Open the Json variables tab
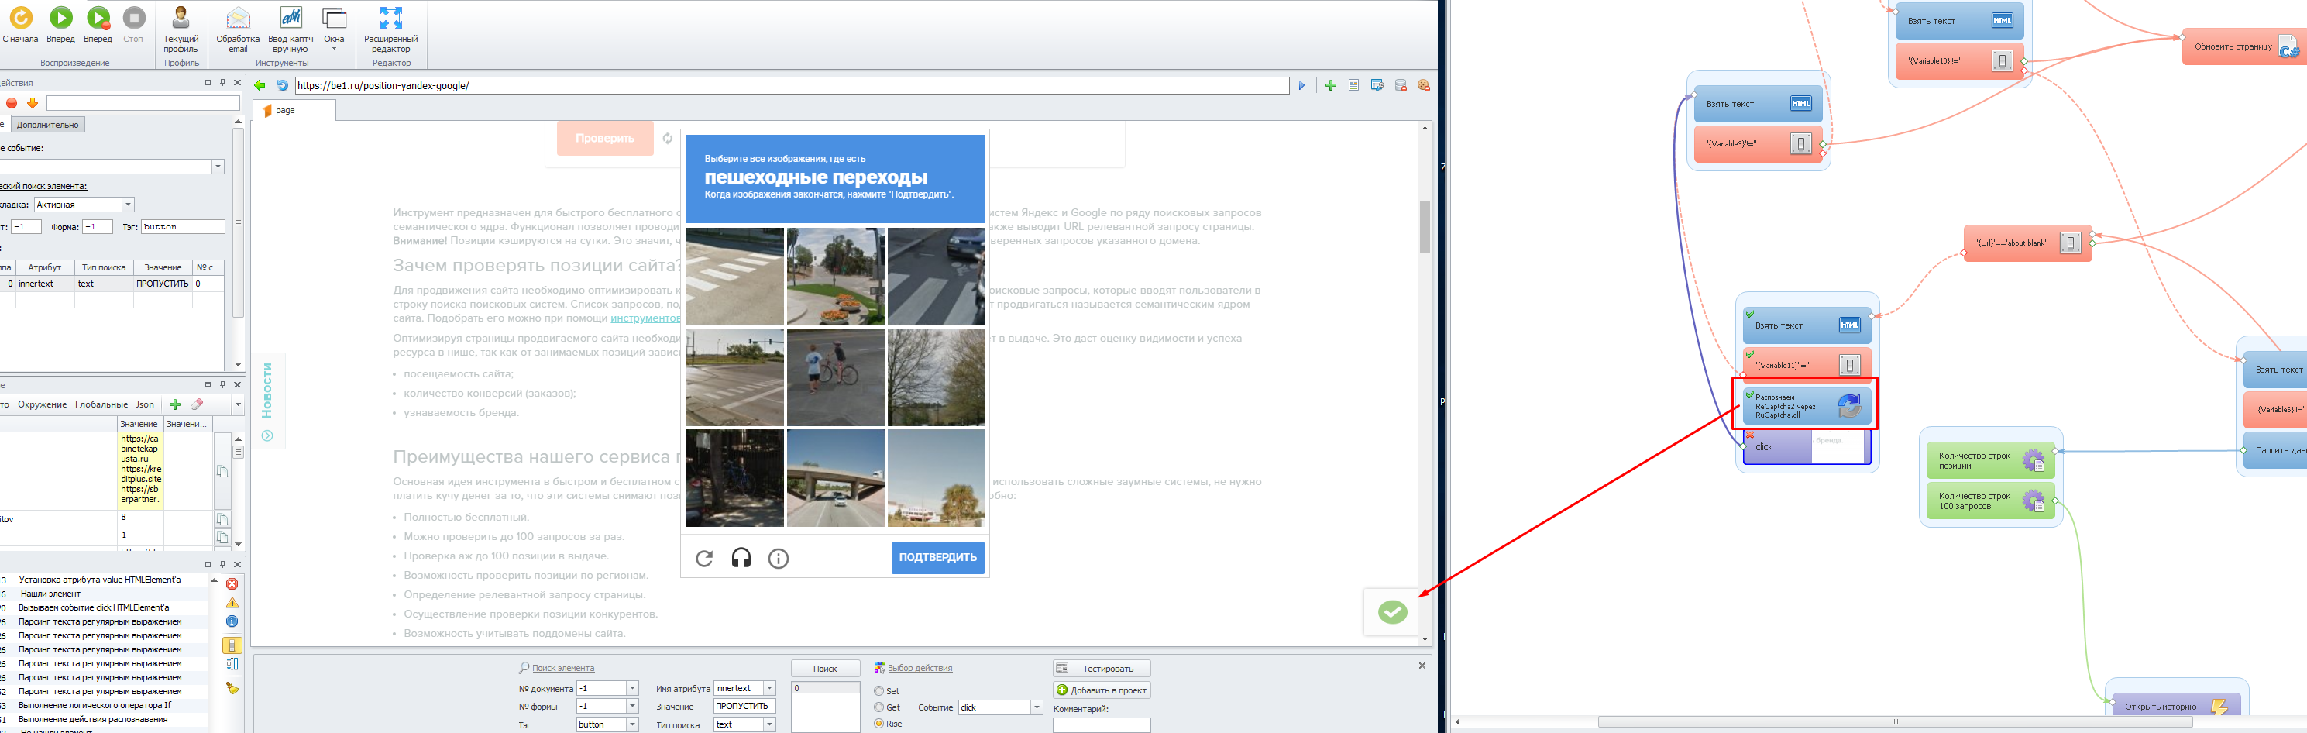 coord(145,404)
